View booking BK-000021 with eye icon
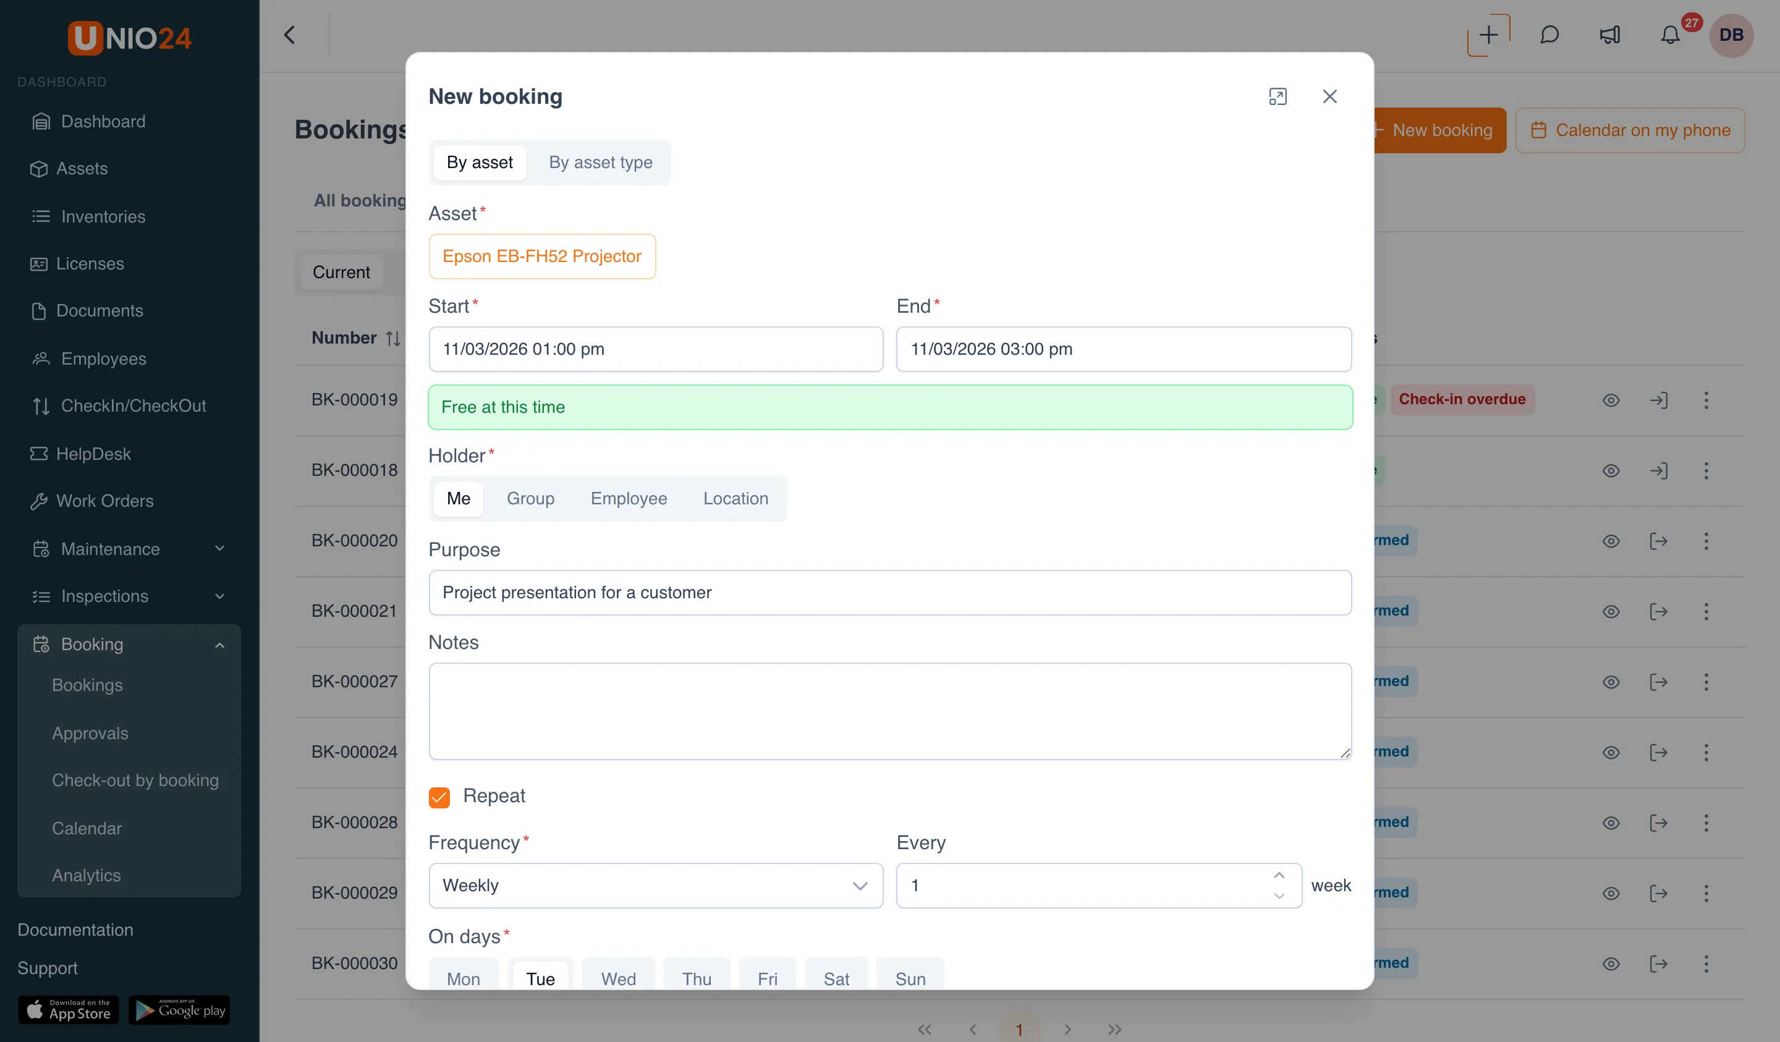The height and width of the screenshot is (1042, 1780). (x=1611, y=612)
